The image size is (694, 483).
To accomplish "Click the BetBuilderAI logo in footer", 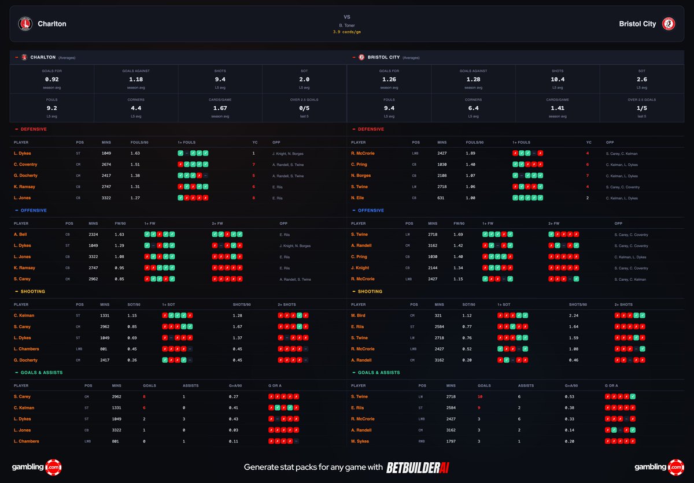I will (418, 467).
